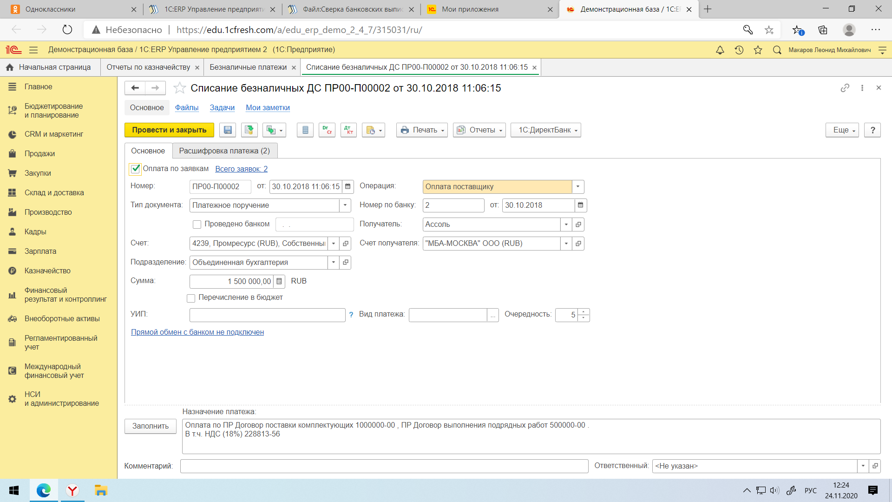Image resolution: width=892 pixels, height=502 pixels.
Task: Open Закупки section in sidebar
Action: click(x=38, y=173)
